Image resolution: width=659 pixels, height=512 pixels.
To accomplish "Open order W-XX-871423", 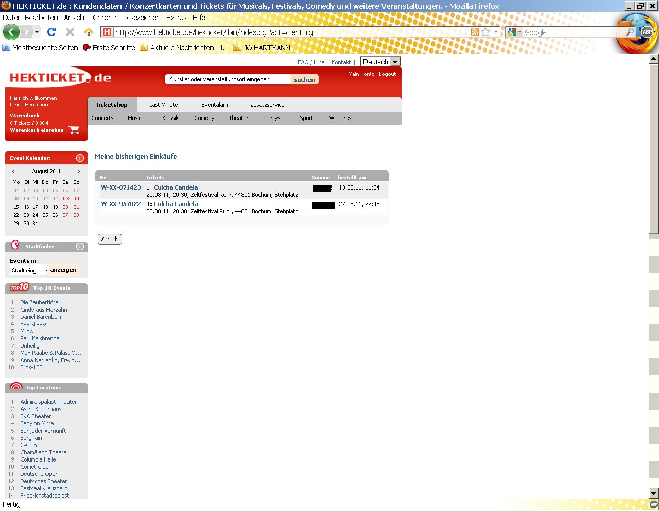I will tap(121, 187).
